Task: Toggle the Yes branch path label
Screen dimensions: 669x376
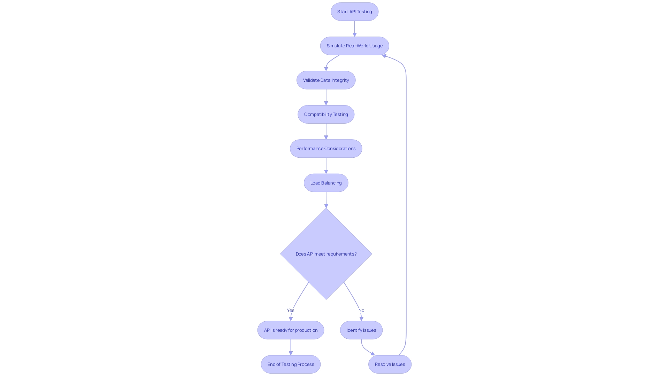Action: tap(290, 310)
